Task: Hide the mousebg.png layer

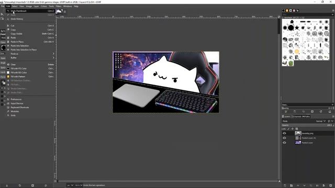Action: 284,133
